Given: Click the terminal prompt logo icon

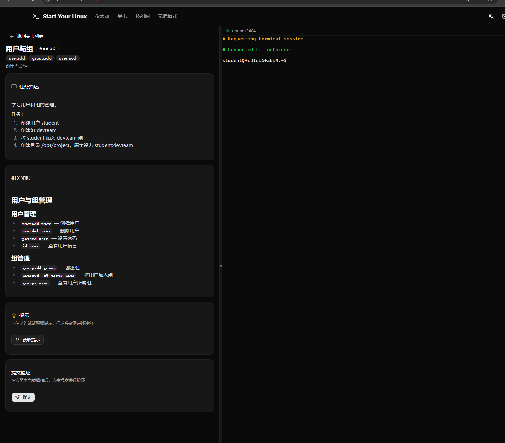Looking at the screenshot, I should point(36,16).
